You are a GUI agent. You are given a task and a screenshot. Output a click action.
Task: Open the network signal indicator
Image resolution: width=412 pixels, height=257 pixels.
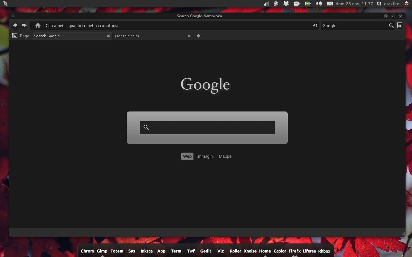point(266,4)
